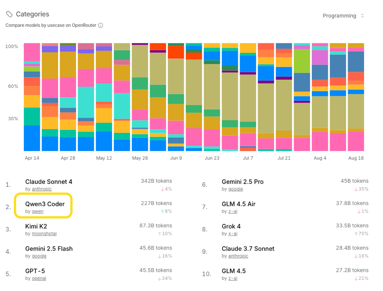
Task: Open Claude 3.7 Sonnet model page
Action: tap(248, 249)
